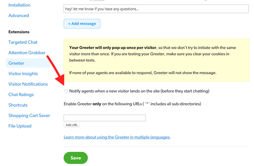
Task: Open Visitor Insights extension page
Action: click(23, 74)
